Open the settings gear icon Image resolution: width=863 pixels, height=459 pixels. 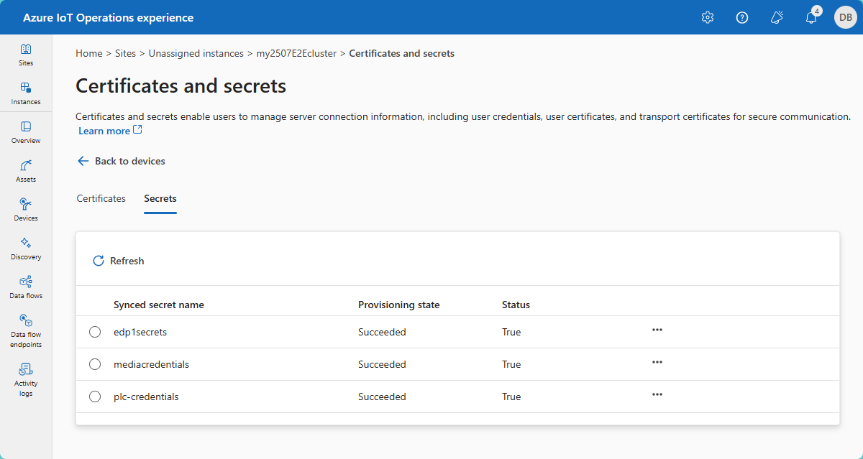[x=707, y=18]
